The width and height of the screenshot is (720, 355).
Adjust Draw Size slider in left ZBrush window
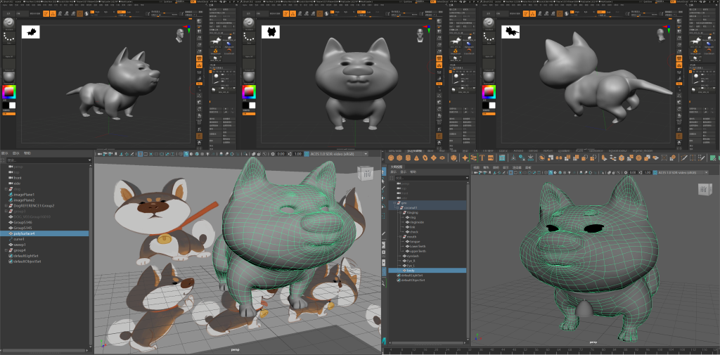[164, 15]
